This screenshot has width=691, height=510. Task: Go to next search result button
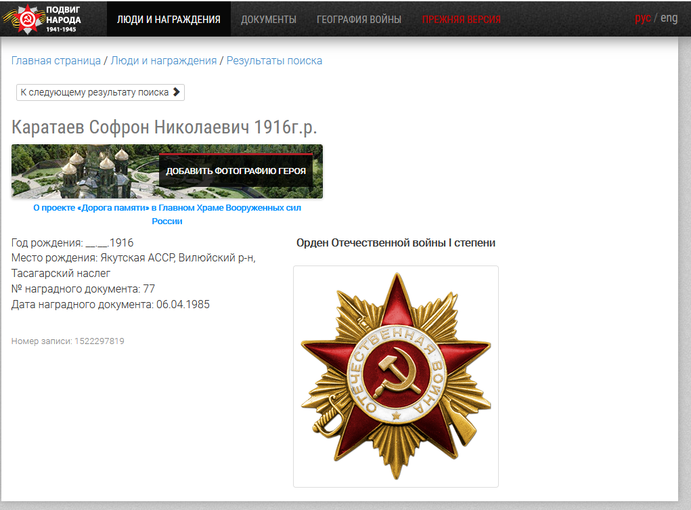(100, 92)
